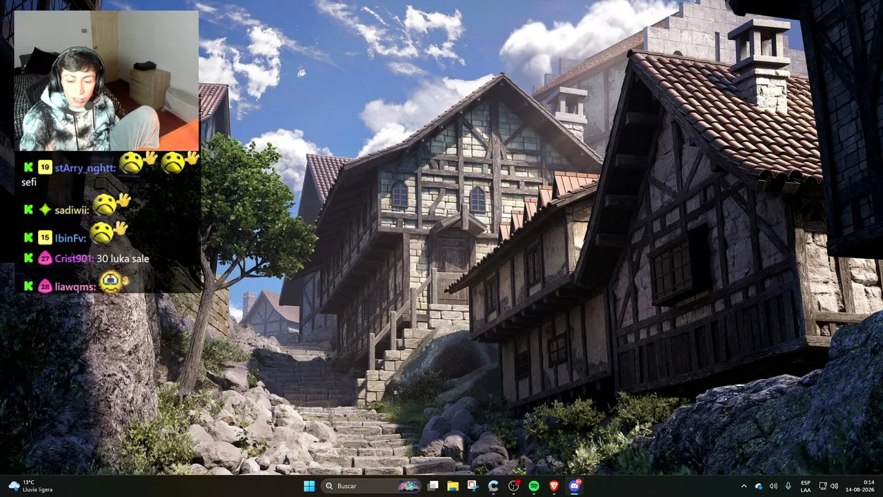Click the stArry_nghtt username in chat
Viewport: 883px width, 497px height.
(x=85, y=168)
